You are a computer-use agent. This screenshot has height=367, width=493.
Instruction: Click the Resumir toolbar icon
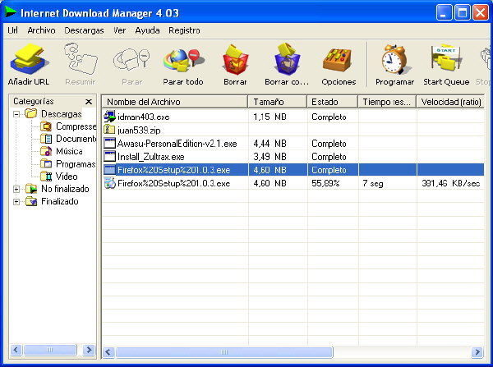[81, 59]
